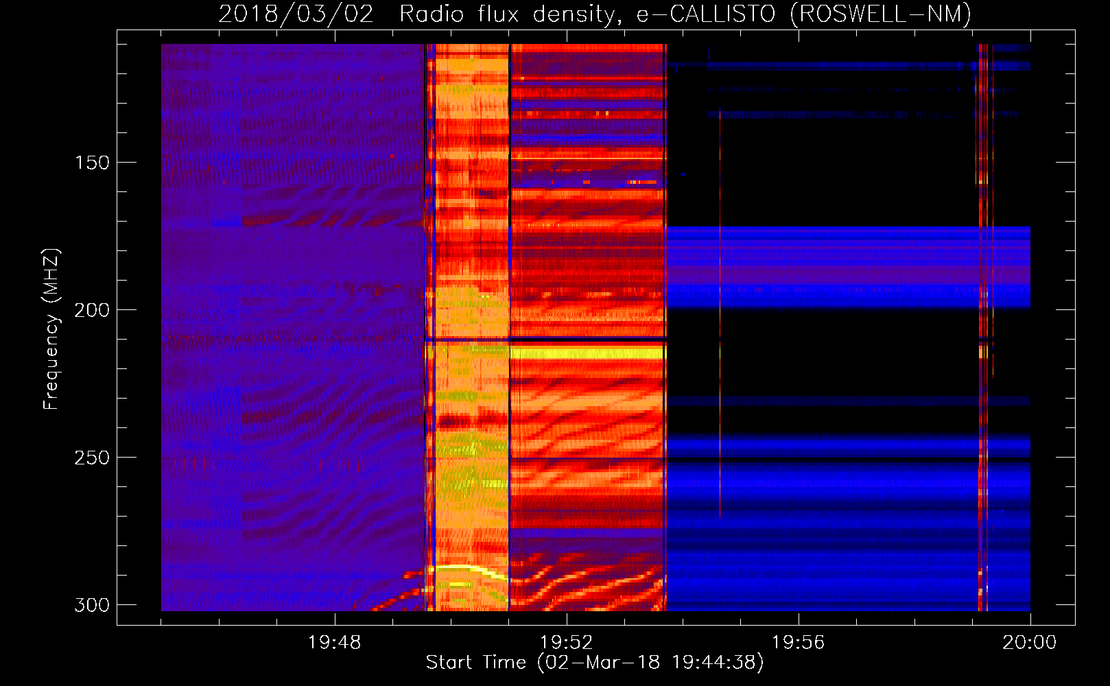Click the 150 frequency tick label

(x=92, y=163)
